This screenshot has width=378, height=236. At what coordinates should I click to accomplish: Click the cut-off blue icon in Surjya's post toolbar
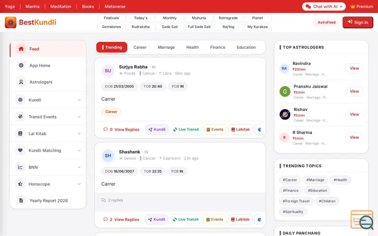(x=259, y=129)
